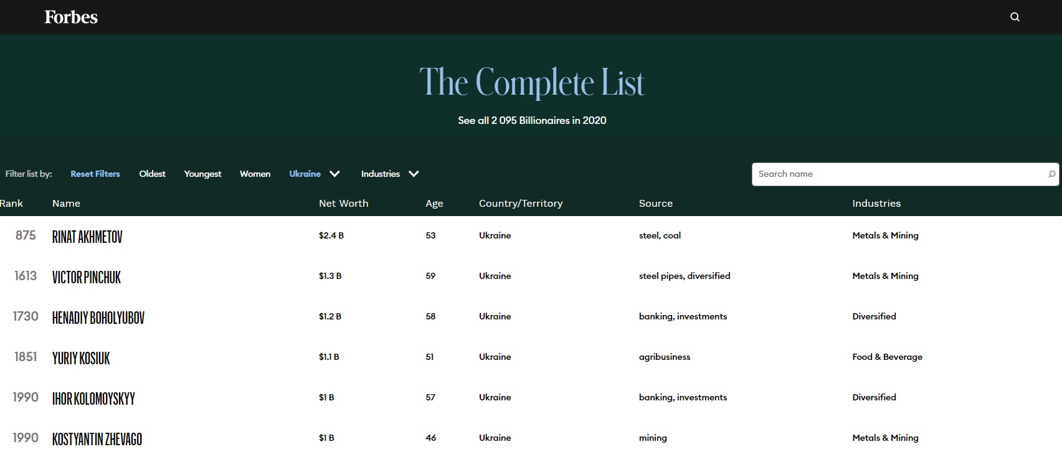Screen dimensions: 1062x467
Task: Click $1.2 B net worth value
Action: click(330, 316)
